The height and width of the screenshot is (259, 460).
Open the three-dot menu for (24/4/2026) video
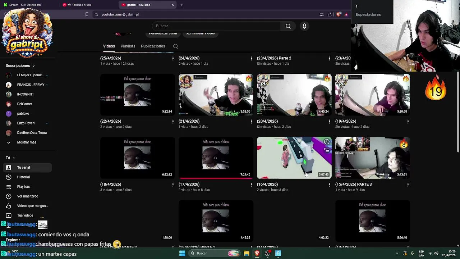(251, 58)
